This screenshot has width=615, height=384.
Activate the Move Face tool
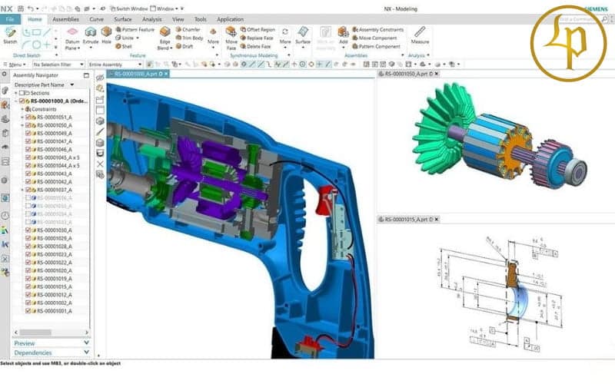point(231,39)
